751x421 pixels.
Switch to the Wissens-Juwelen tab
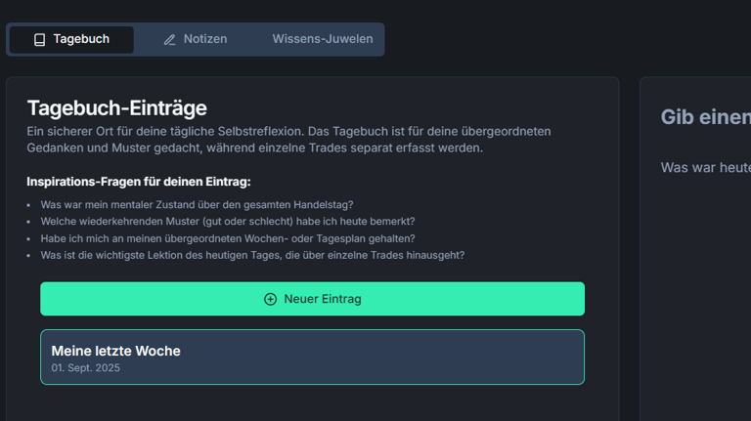(x=322, y=39)
